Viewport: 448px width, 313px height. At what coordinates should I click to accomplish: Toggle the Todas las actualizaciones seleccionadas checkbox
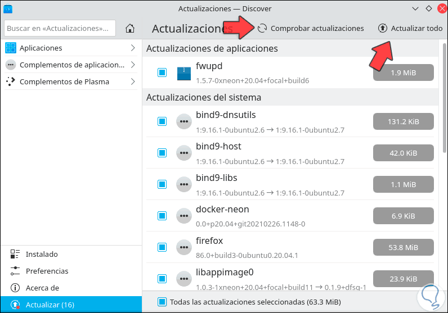coord(162,302)
